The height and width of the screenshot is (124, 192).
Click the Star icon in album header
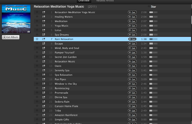[149, 6]
